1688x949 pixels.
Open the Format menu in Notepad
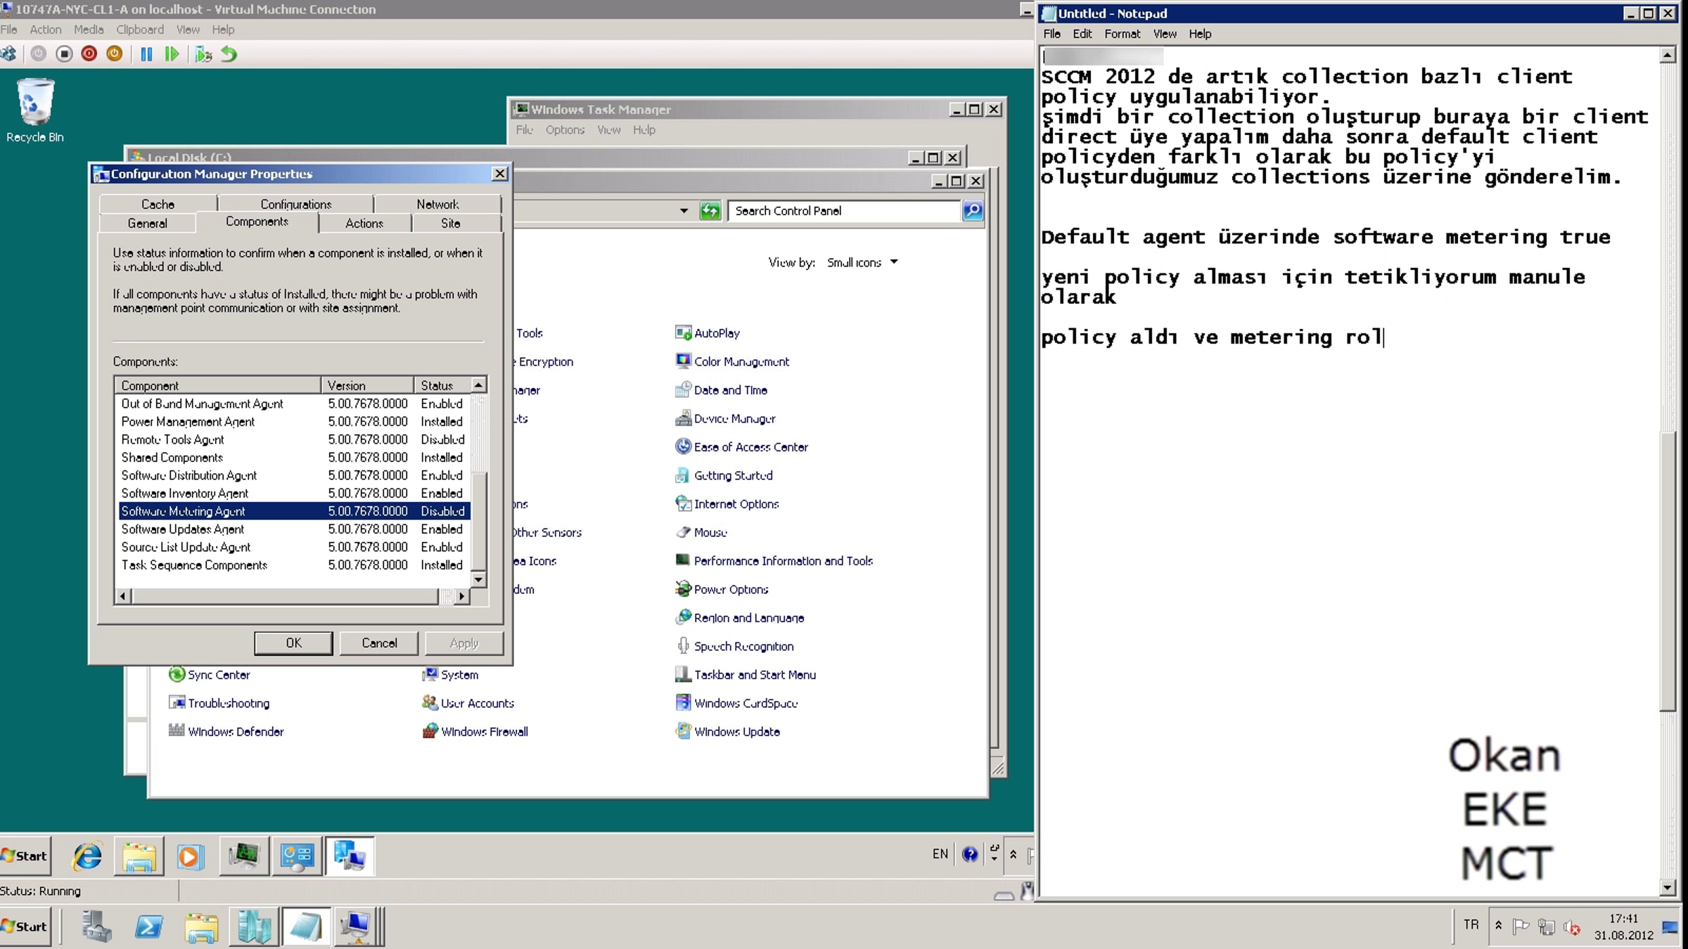(x=1122, y=34)
